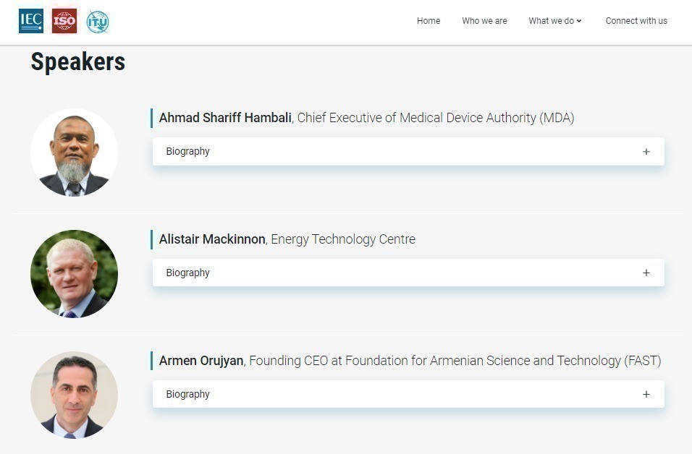Click the ITU logo icon
Image resolution: width=692 pixels, height=454 pixels.
[98, 22]
